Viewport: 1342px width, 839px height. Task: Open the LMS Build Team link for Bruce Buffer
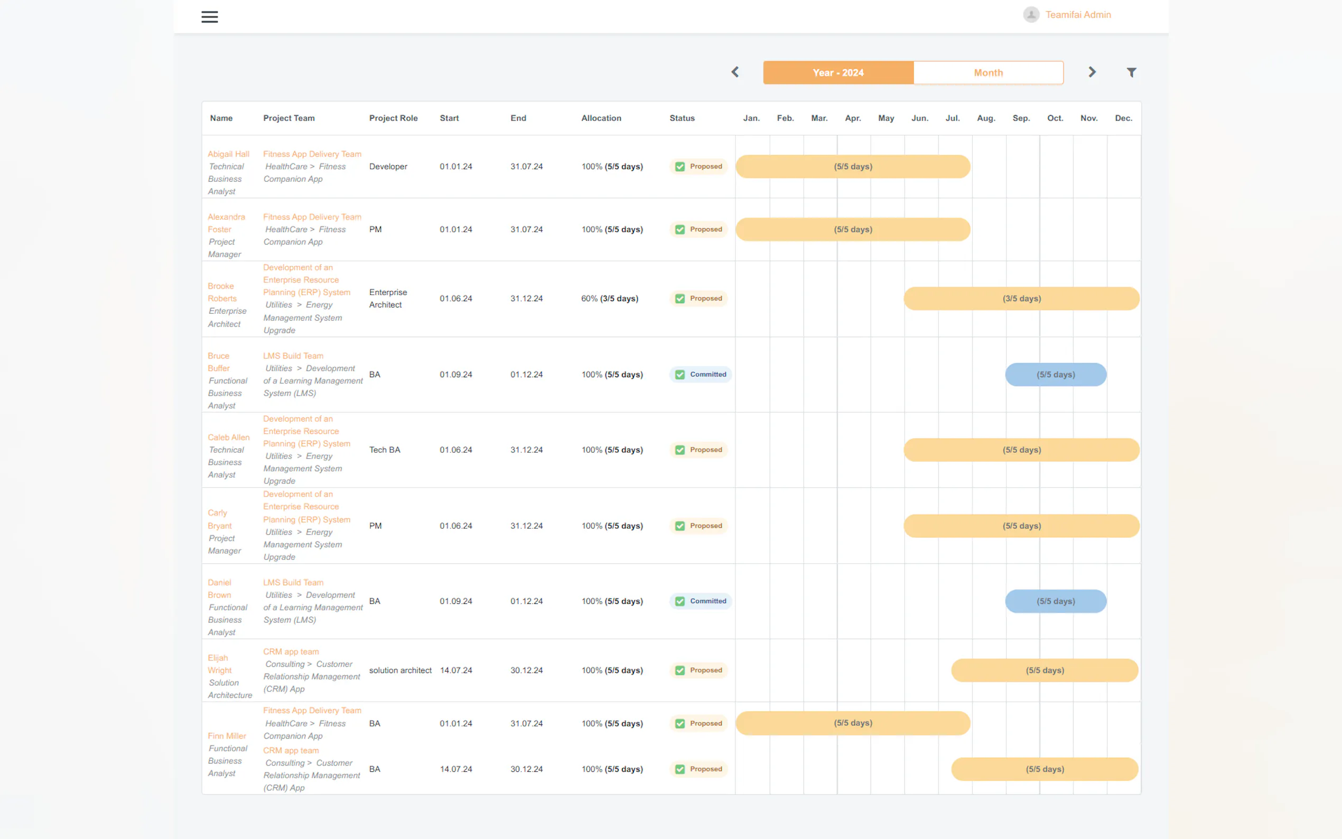[x=293, y=356]
